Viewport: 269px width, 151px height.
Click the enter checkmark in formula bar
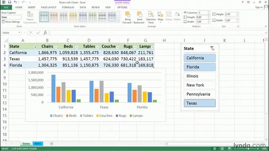(38, 33)
